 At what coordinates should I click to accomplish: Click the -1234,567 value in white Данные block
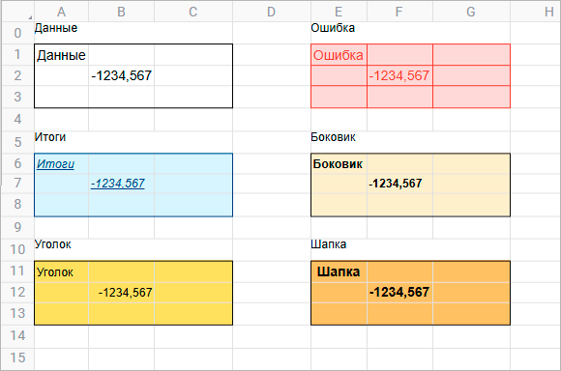click(x=121, y=75)
